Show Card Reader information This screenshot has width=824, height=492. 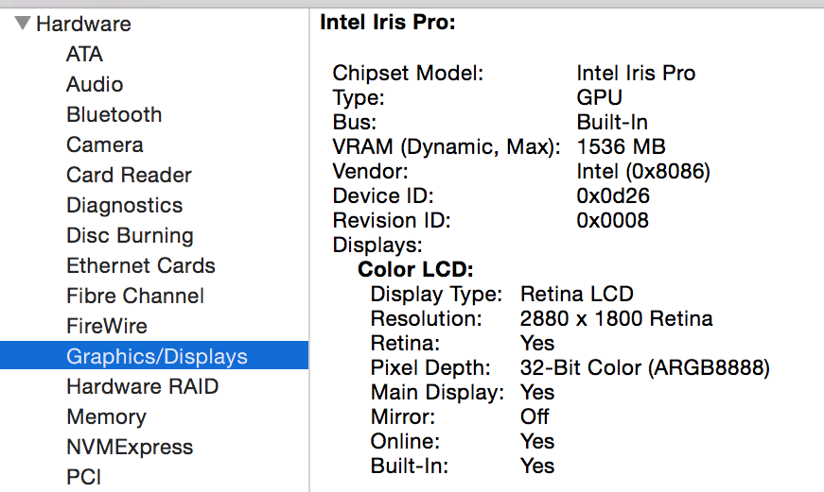(x=129, y=176)
